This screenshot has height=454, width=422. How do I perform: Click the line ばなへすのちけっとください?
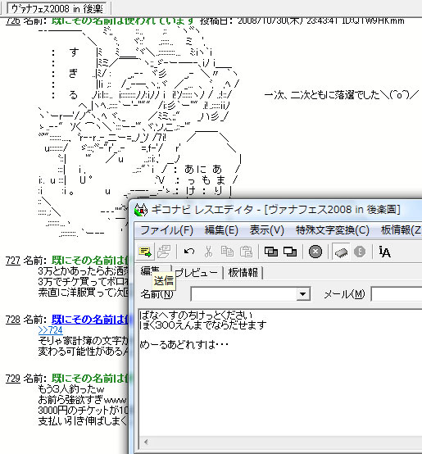click(196, 315)
